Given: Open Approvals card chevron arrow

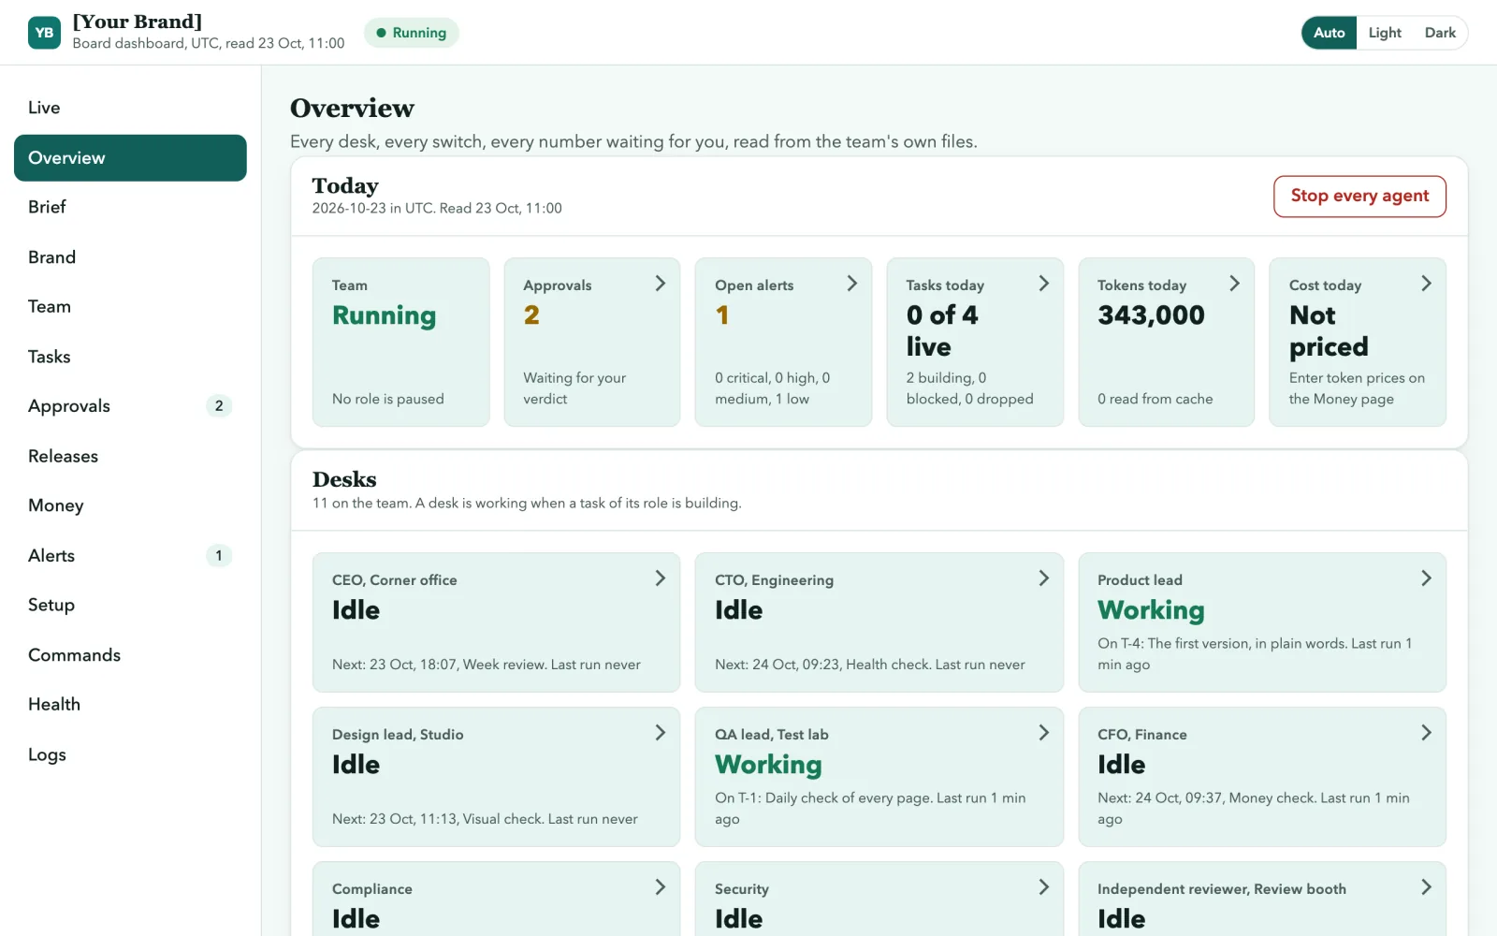Looking at the screenshot, I should pos(660,284).
